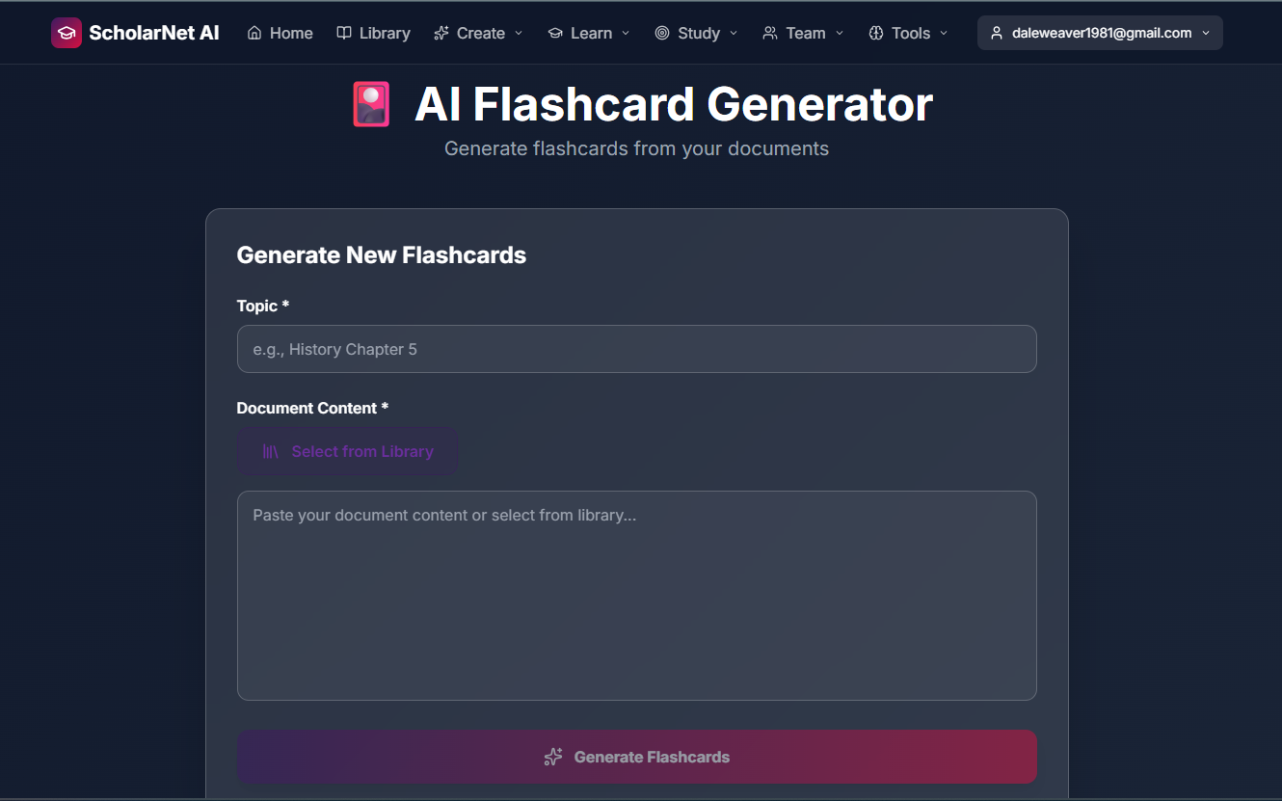Click the flashcard app icon above the title
The width and height of the screenshot is (1282, 801).
click(370, 103)
